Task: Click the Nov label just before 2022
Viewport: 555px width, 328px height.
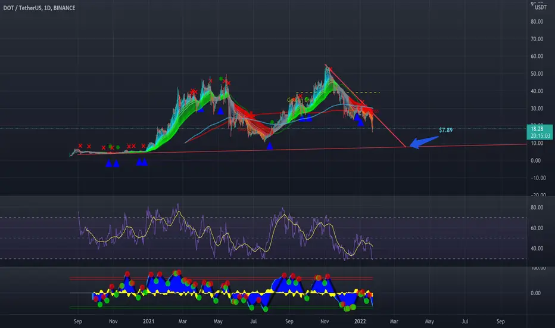Action: (x=325, y=321)
